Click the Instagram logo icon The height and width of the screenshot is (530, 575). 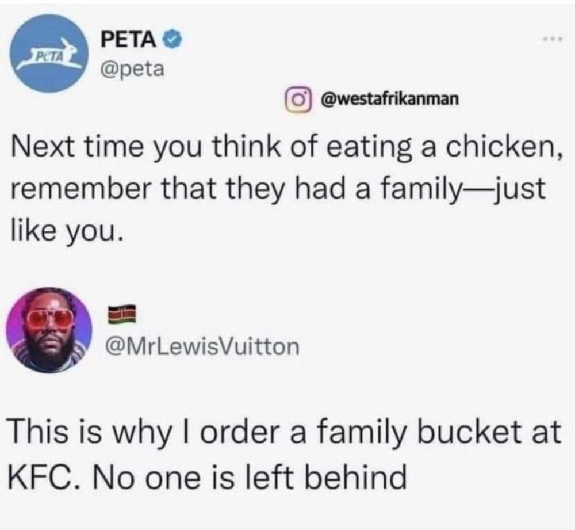coord(298,99)
